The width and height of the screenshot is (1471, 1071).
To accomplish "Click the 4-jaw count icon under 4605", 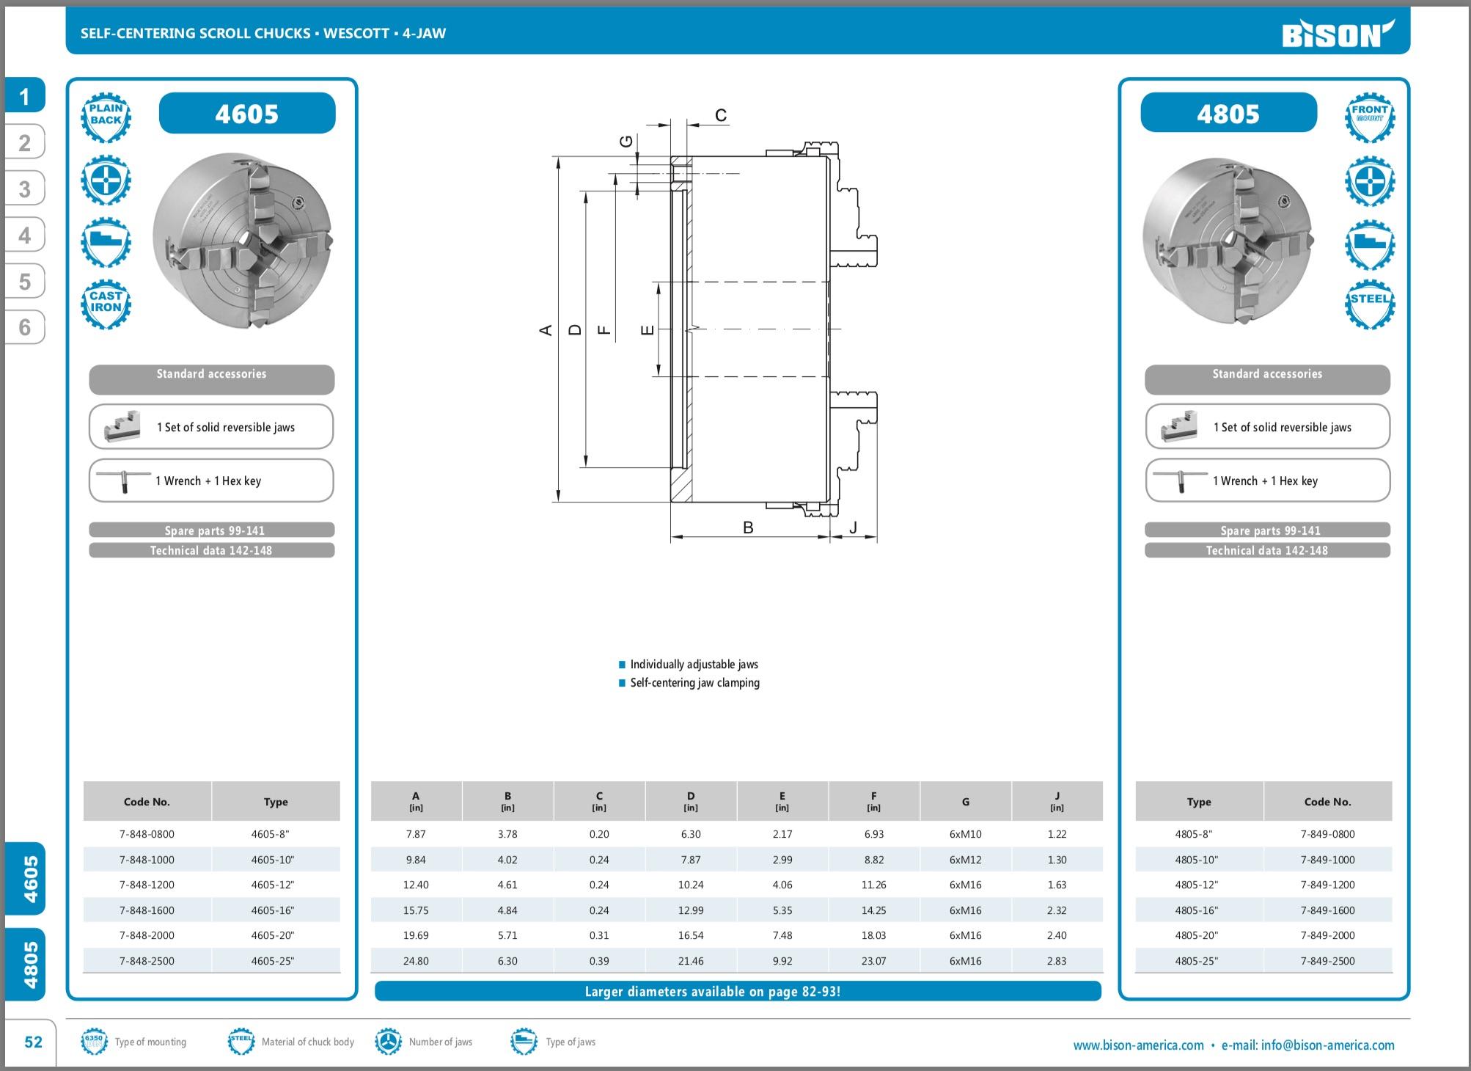I will pos(106,179).
